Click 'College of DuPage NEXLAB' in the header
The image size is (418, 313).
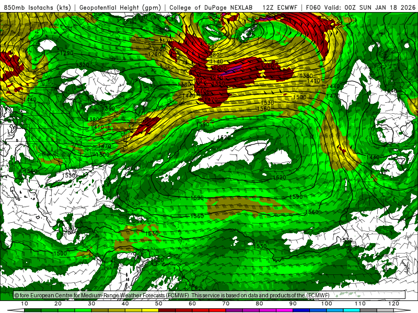[x=211, y=8]
